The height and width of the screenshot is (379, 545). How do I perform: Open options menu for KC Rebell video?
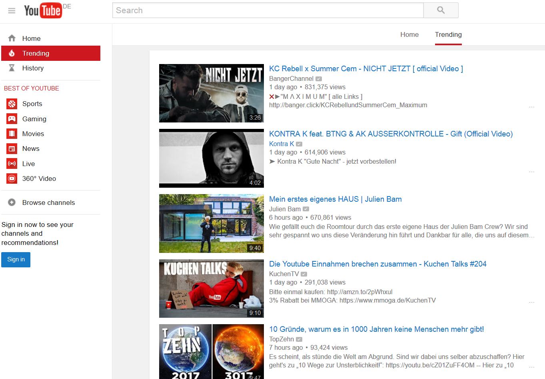[531, 107]
